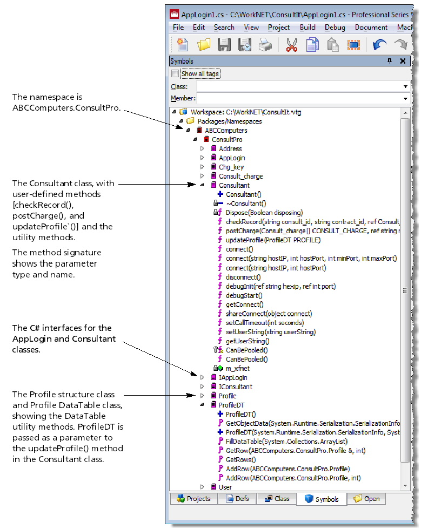Open the Member dropdown list

(x=405, y=99)
